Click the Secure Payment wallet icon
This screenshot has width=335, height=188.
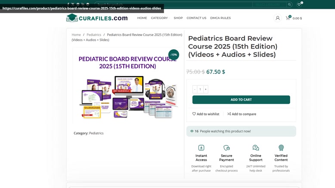[226, 148]
